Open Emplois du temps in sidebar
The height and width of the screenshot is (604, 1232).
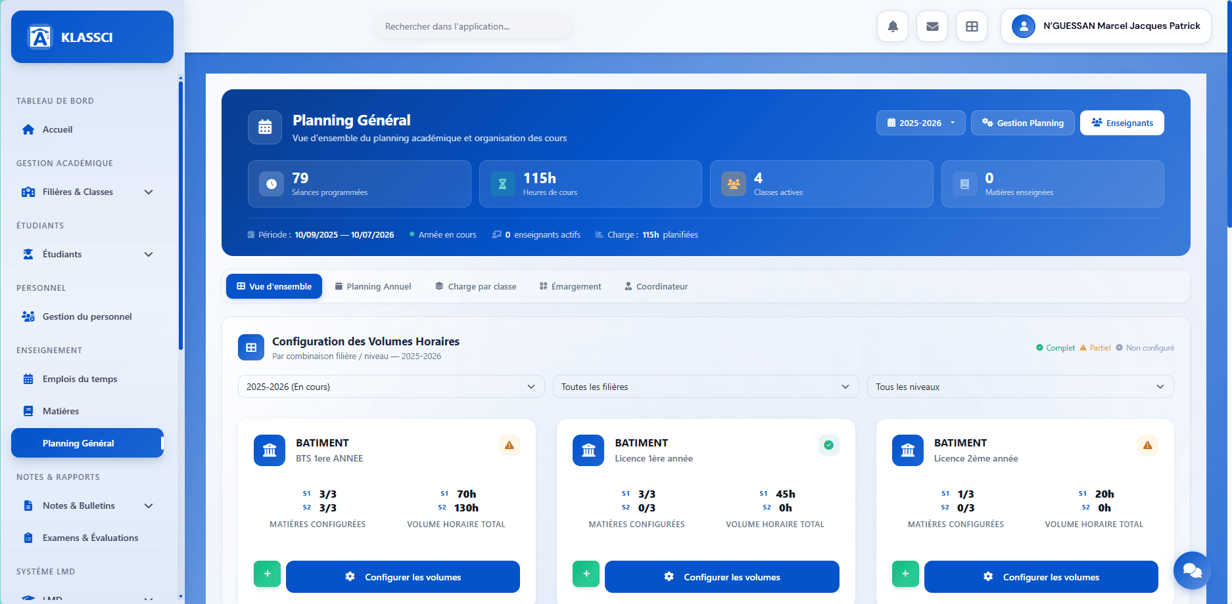tap(80, 379)
